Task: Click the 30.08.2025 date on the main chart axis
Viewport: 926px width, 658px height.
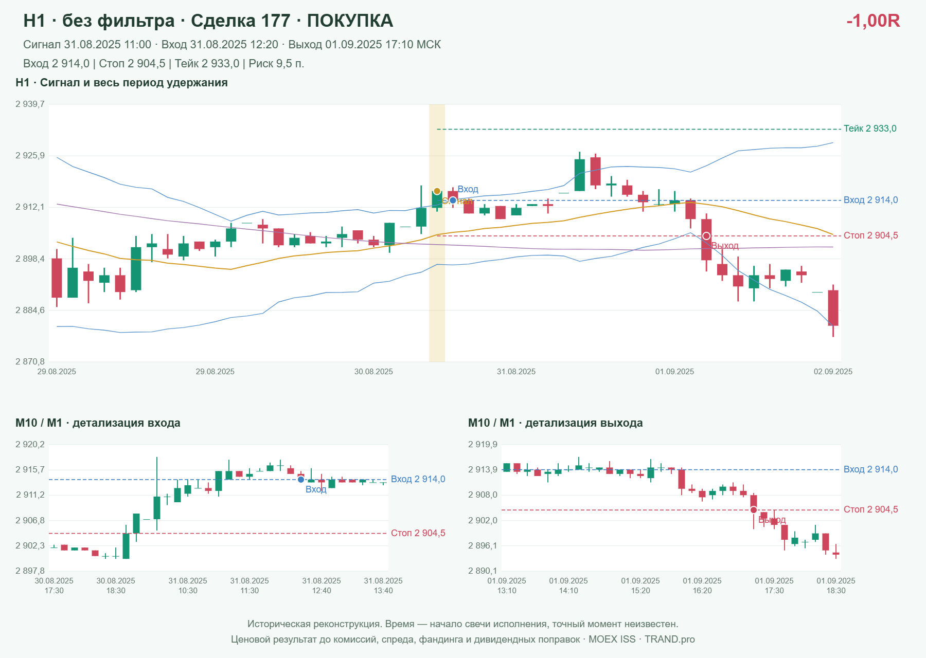Action: click(373, 372)
